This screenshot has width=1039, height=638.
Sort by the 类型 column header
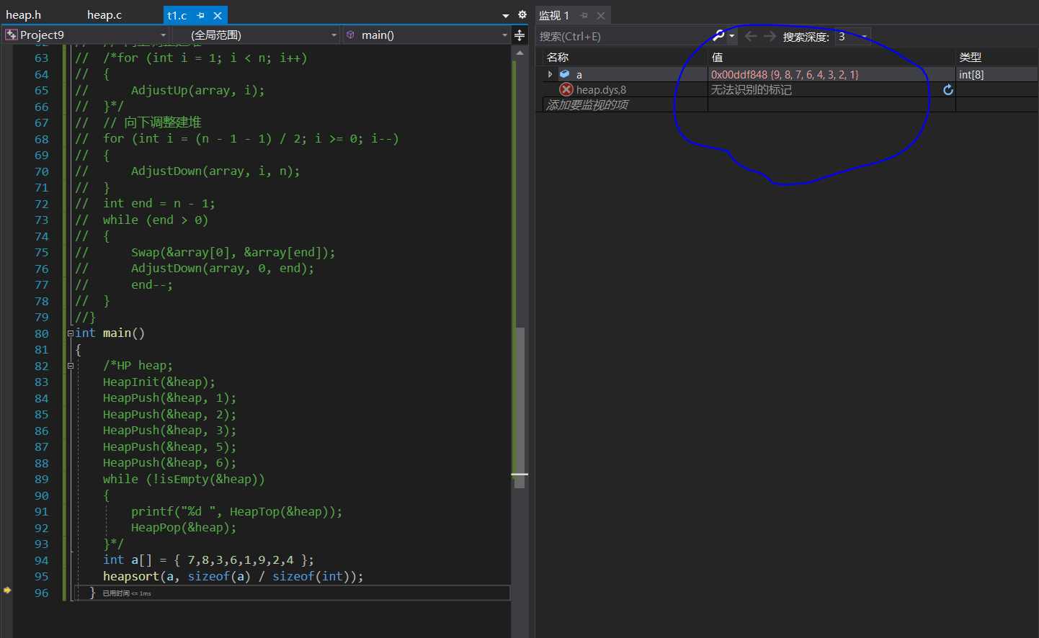coord(970,57)
